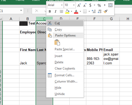Image resolution: width=132 pixels, height=105 pixels.
Task: Click the Mobile Phone header cell
Action: click(95, 50)
